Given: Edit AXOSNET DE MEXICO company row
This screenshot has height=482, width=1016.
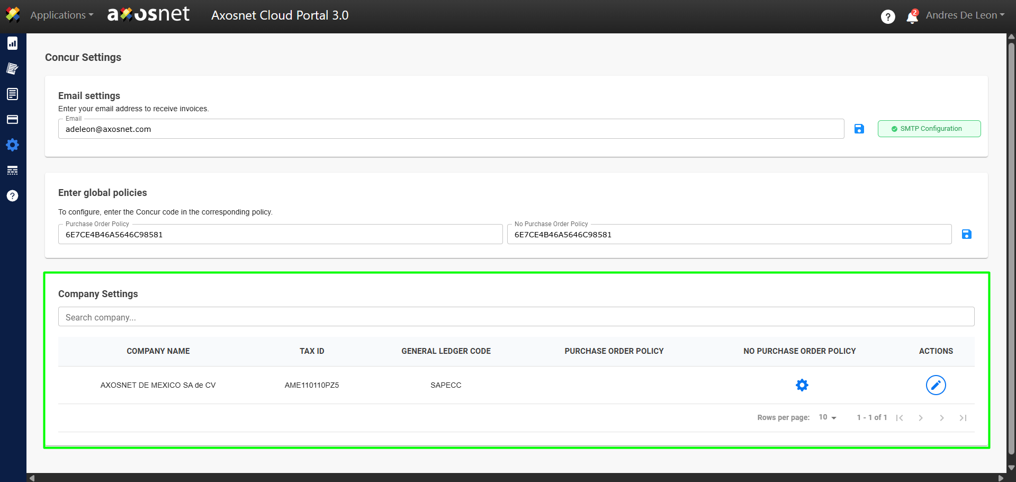Looking at the screenshot, I should coord(936,385).
